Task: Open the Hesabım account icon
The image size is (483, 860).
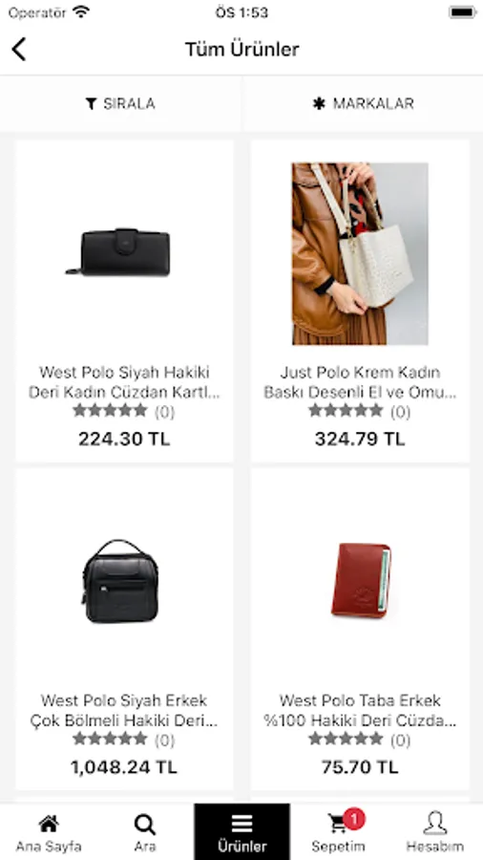Action: coord(435,824)
